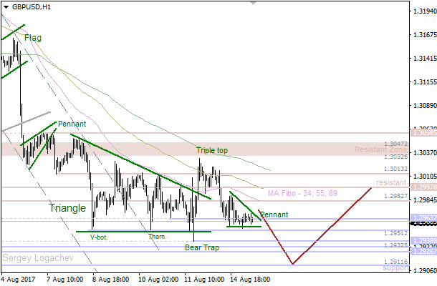Screen dimensions: 437x286
Task: Click the Bear Trap label
Action: (x=202, y=247)
